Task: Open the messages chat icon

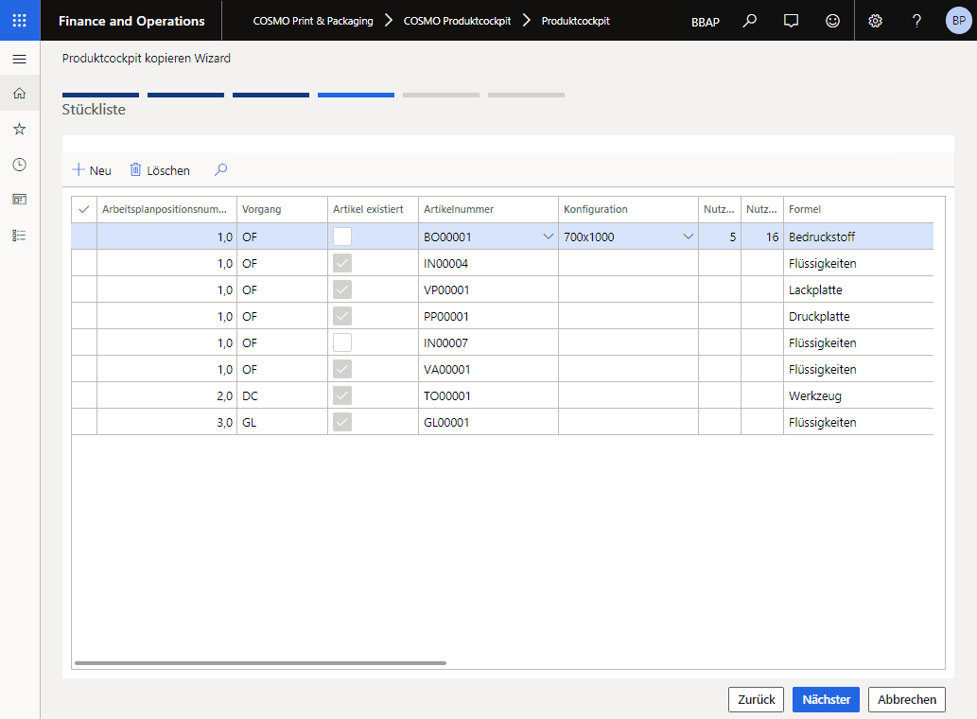Action: [792, 21]
